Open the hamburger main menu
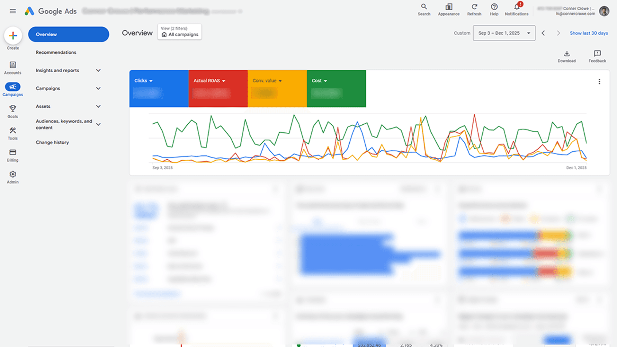The width and height of the screenshot is (617, 347). (x=13, y=11)
